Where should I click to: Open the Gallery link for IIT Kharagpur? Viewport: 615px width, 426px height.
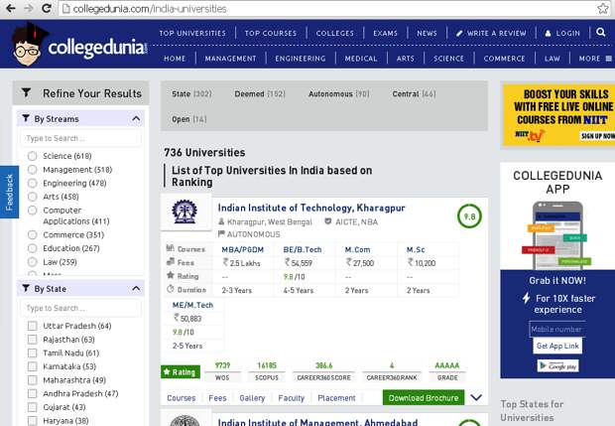pos(252,398)
